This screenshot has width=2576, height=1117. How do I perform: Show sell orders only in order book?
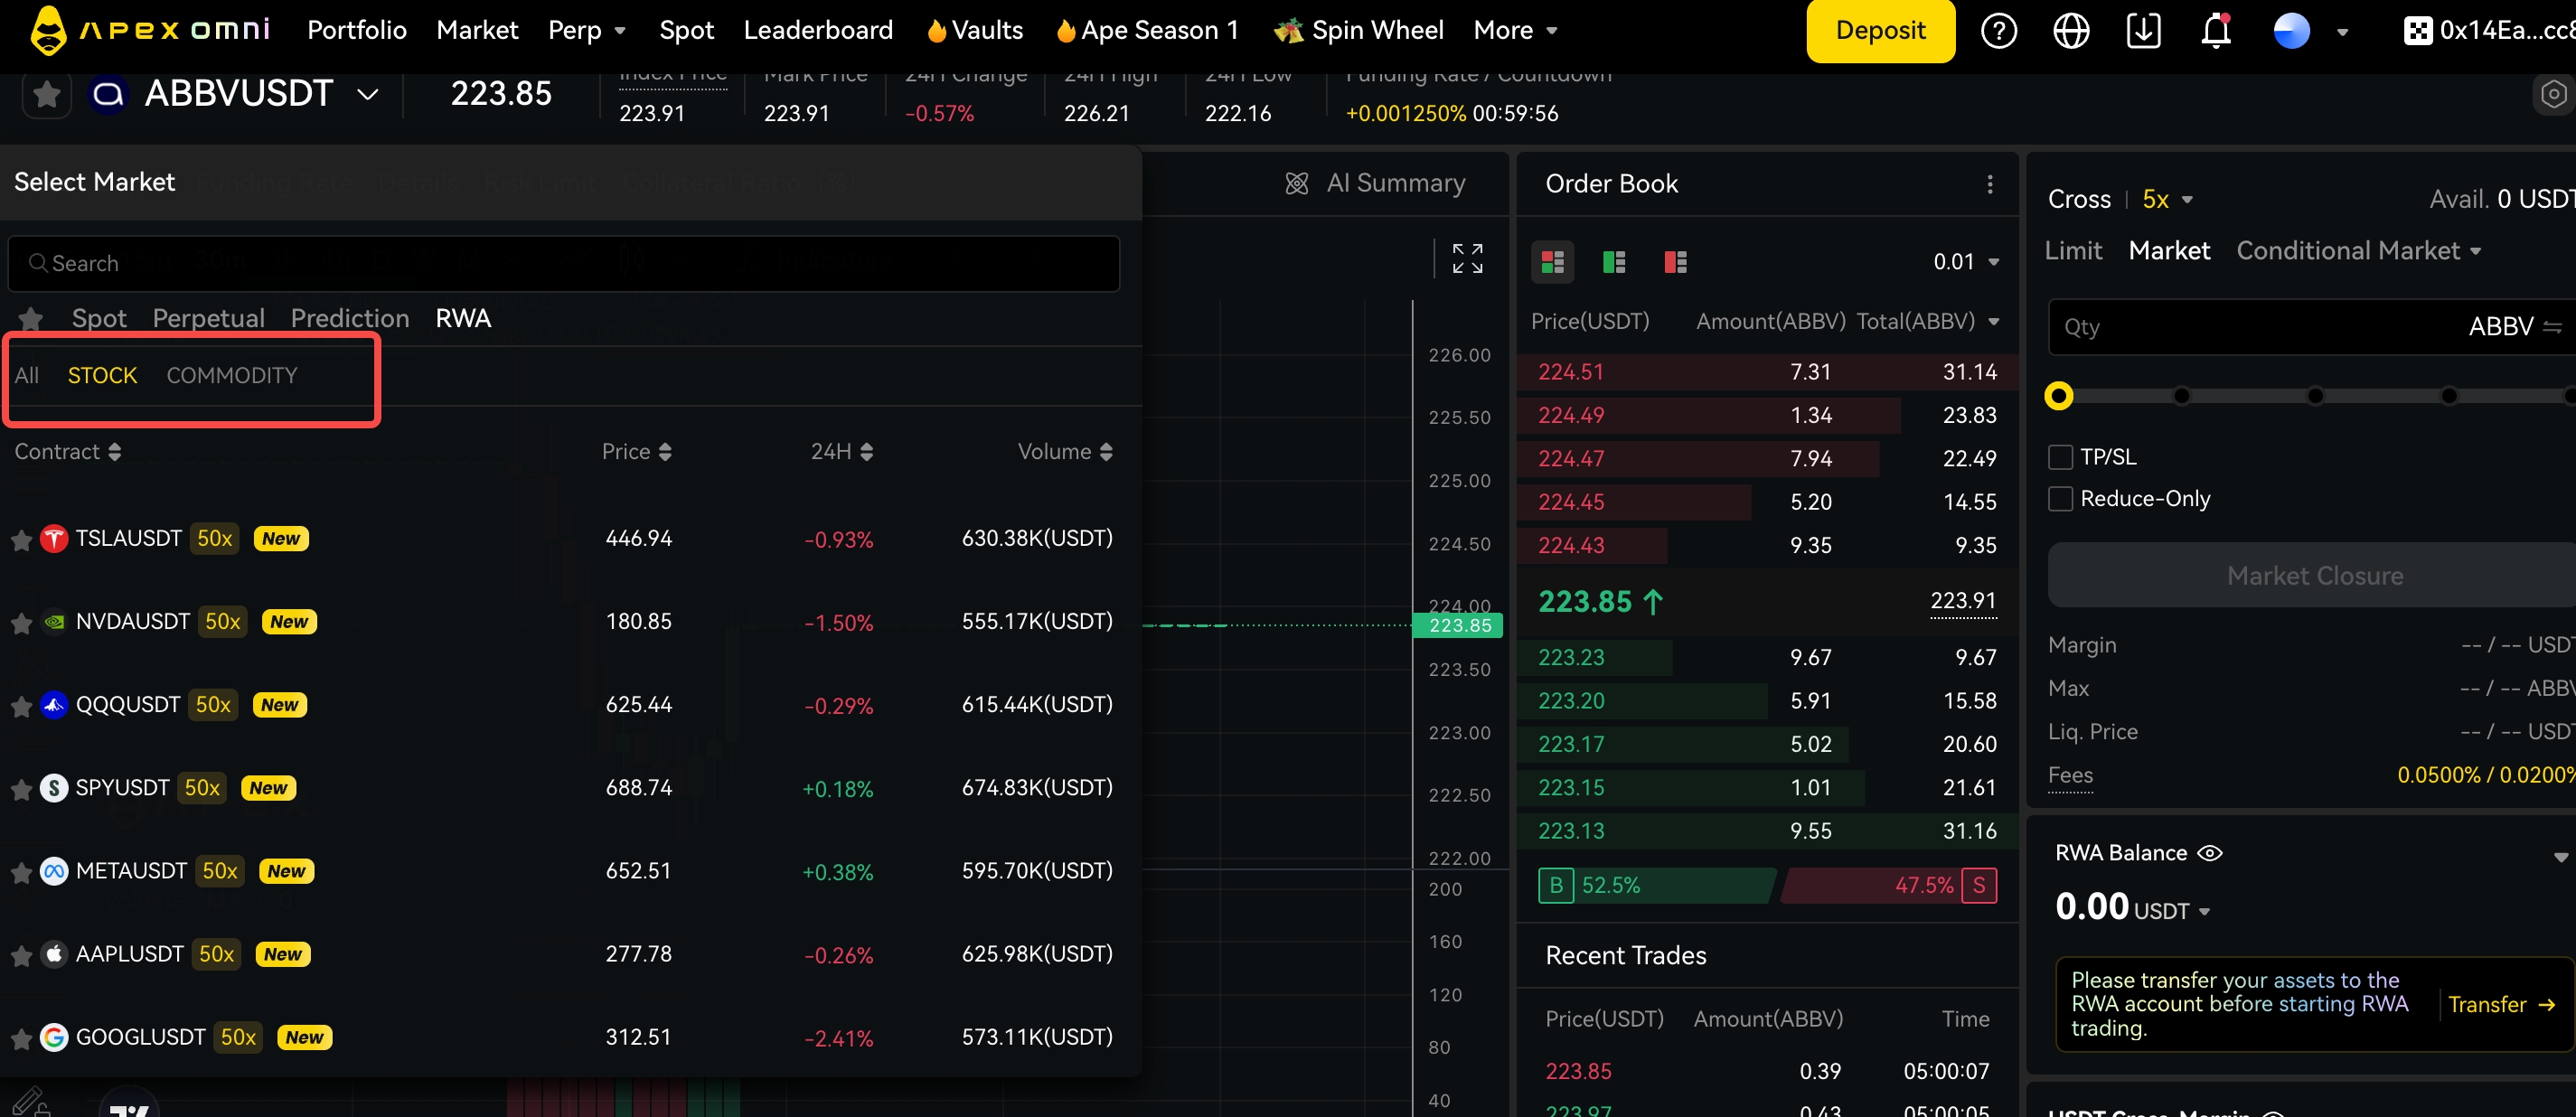(x=1675, y=262)
